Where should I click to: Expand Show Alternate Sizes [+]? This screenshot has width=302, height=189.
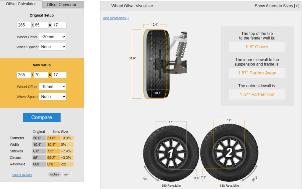[277, 6]
